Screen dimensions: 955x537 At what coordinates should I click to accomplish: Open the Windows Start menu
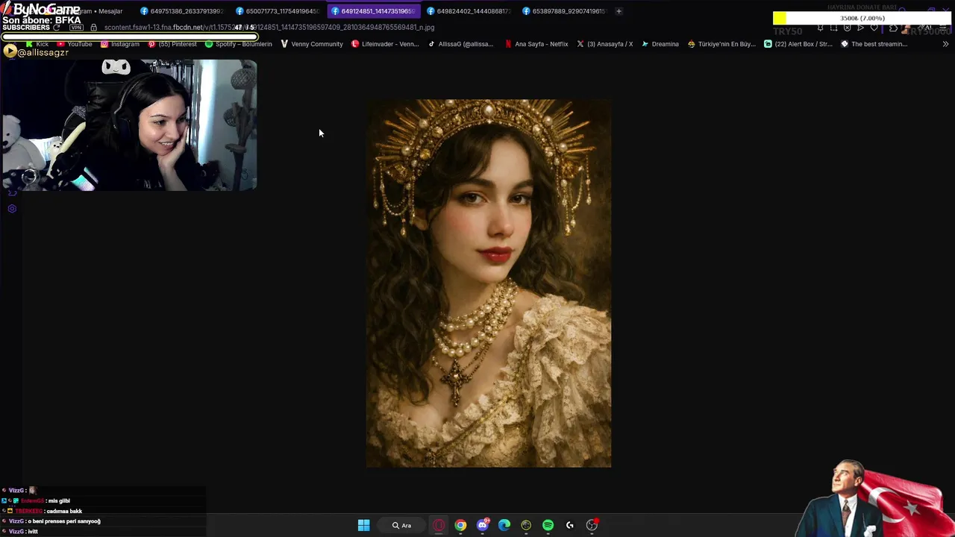coord(363,525)
